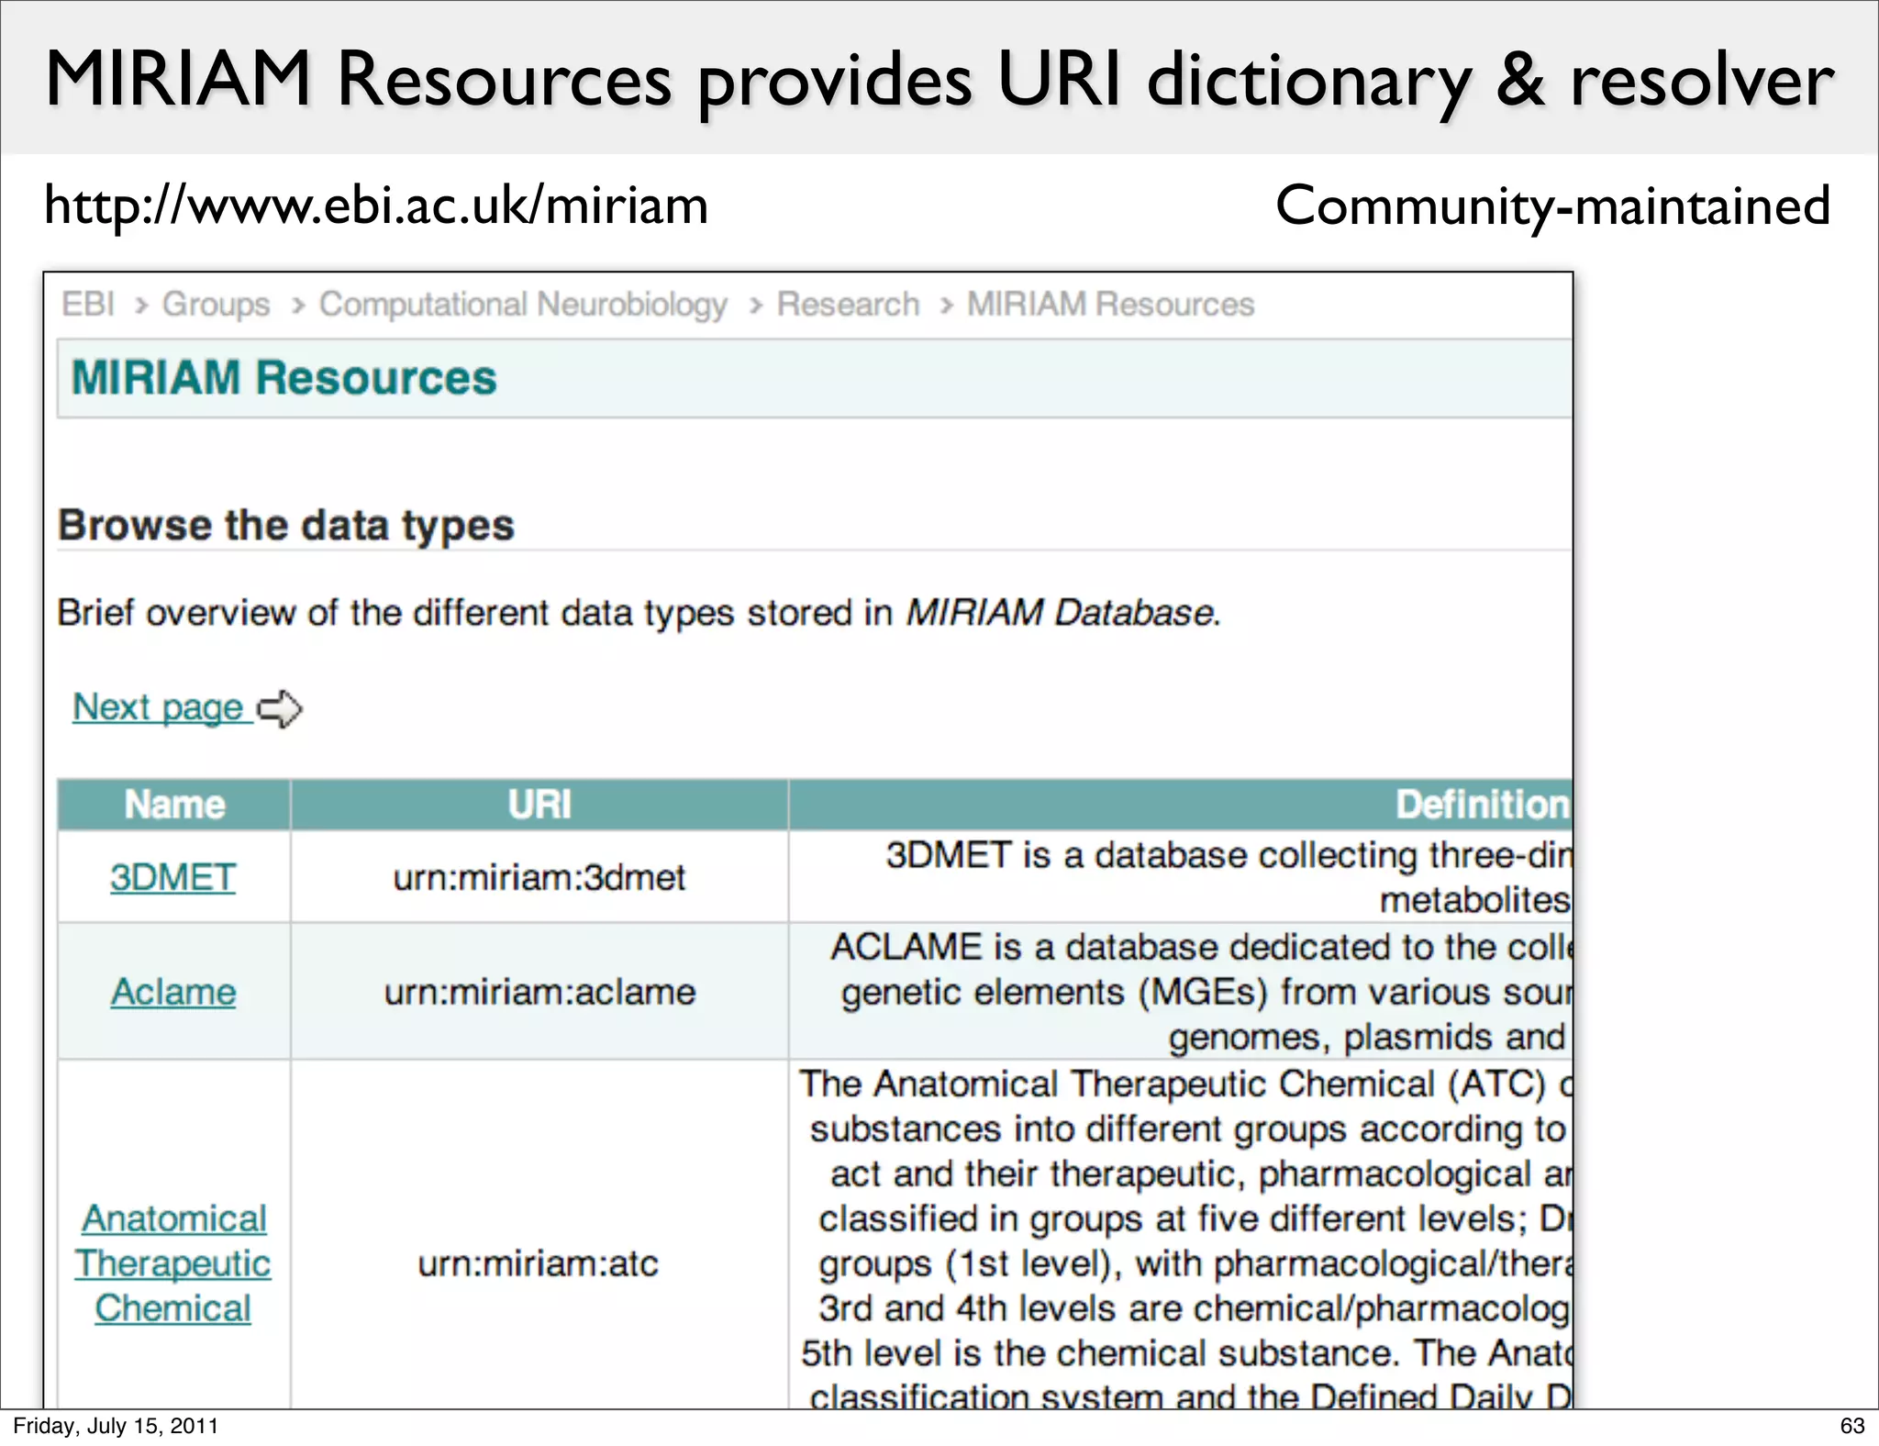Open Research breadcrumb

(x=848, y=304)
